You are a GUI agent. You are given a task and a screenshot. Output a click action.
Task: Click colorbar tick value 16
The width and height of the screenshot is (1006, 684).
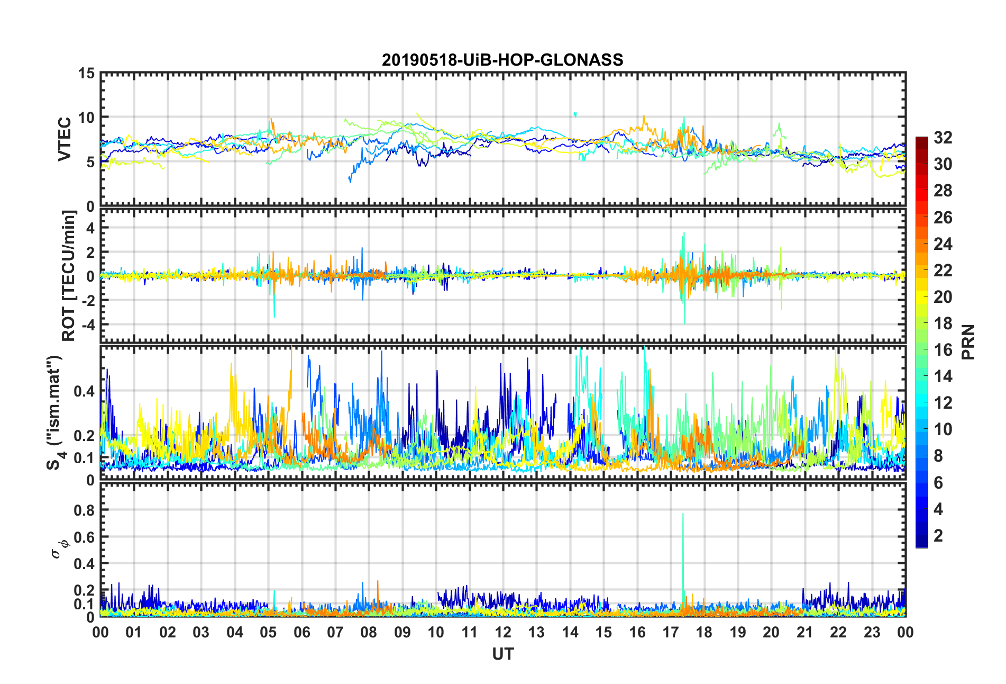[x=943, y=349]
